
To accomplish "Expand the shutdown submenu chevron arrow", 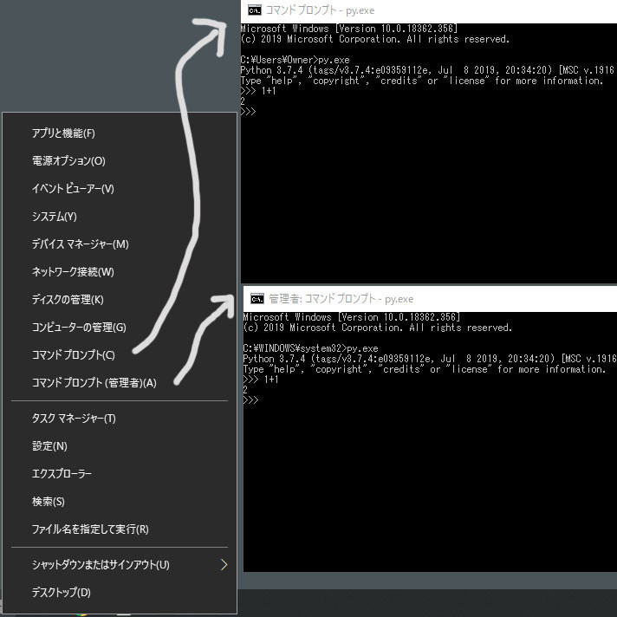I will [x=224, y=565].
